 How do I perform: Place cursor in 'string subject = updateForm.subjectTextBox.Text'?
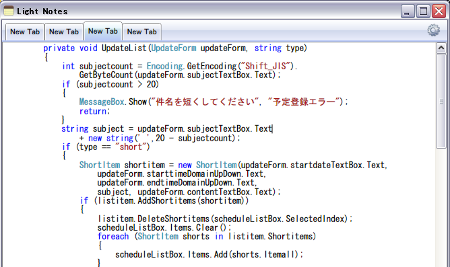167,129
